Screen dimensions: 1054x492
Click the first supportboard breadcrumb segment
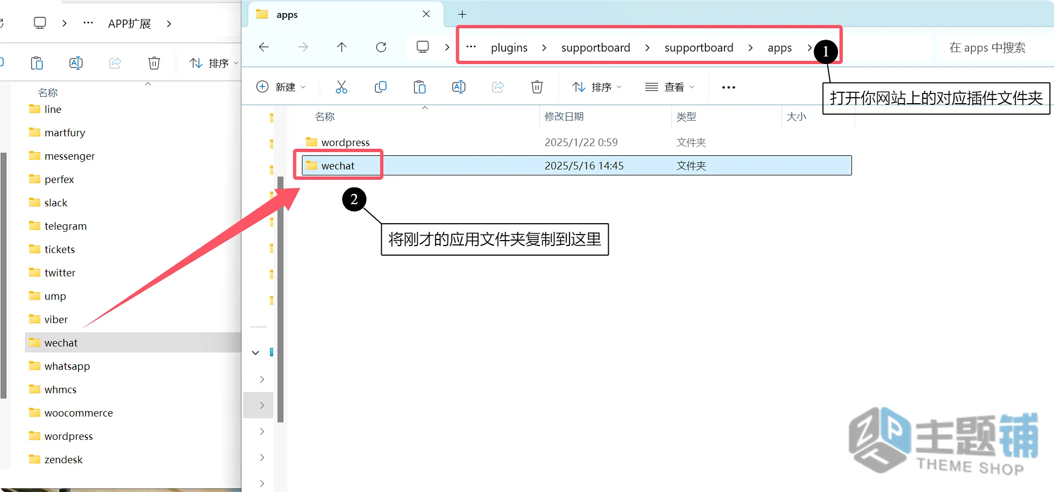596,48
